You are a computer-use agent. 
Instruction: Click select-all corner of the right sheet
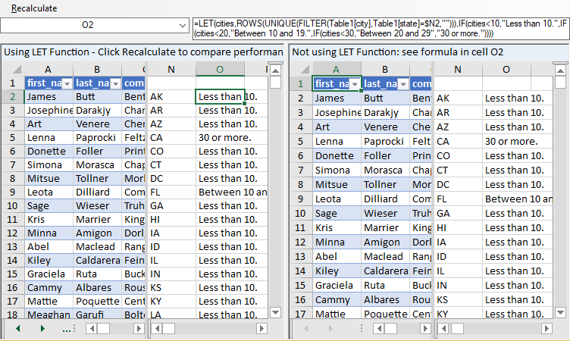click(300, 70)
